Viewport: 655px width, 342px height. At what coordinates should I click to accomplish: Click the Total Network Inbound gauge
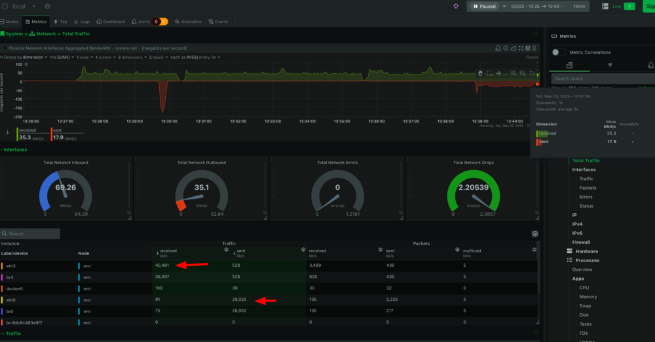coord(65,192)
